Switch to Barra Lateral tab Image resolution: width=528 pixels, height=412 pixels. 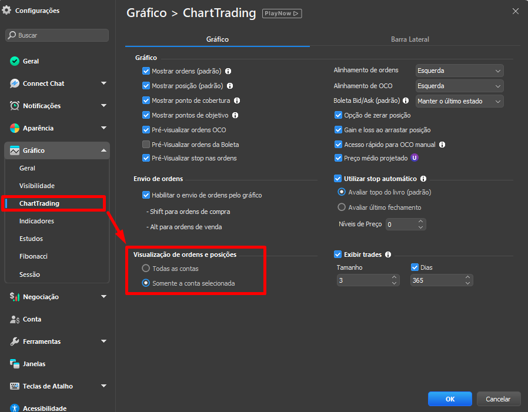coord(410,39)
